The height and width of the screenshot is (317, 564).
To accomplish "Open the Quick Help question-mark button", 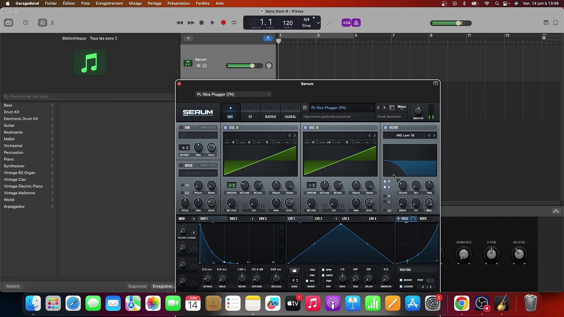I will (26, 22).
